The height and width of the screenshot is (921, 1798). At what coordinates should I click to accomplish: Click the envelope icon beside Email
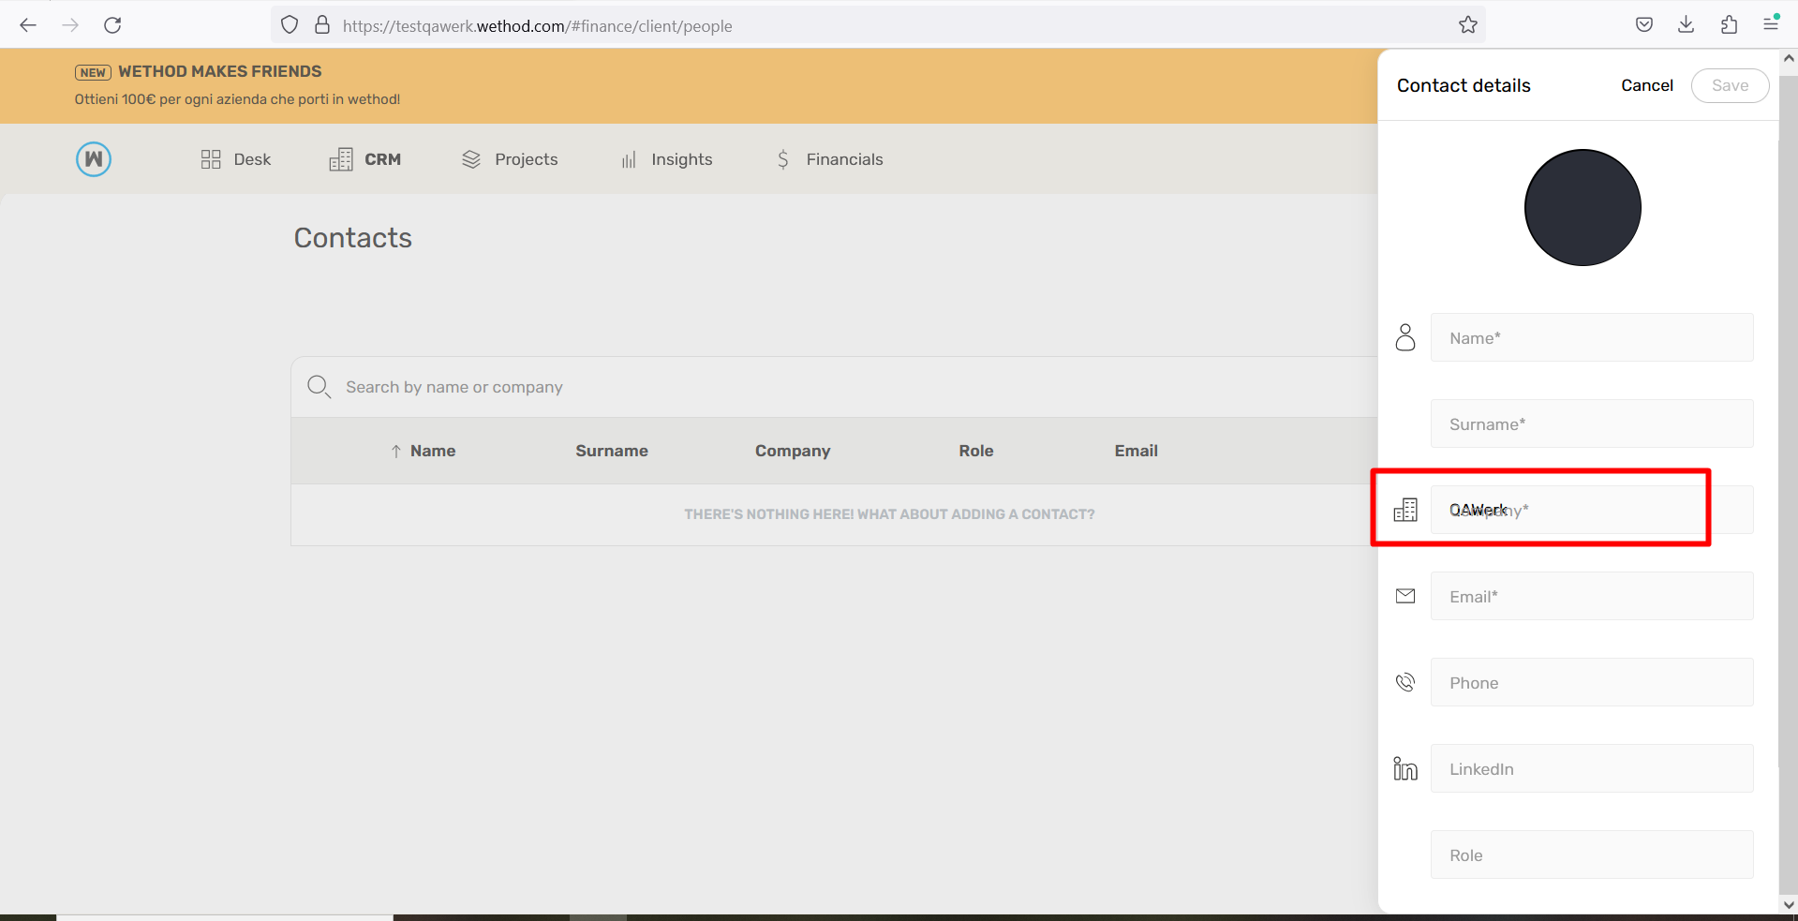tap(1405, 596)
